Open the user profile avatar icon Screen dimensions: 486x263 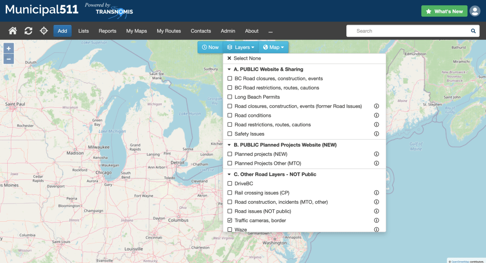click(x=475, y=11)
